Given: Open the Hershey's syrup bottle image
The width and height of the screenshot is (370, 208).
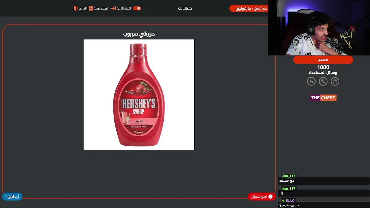Looking at the screenshot, I should click(x=139, y=94).
